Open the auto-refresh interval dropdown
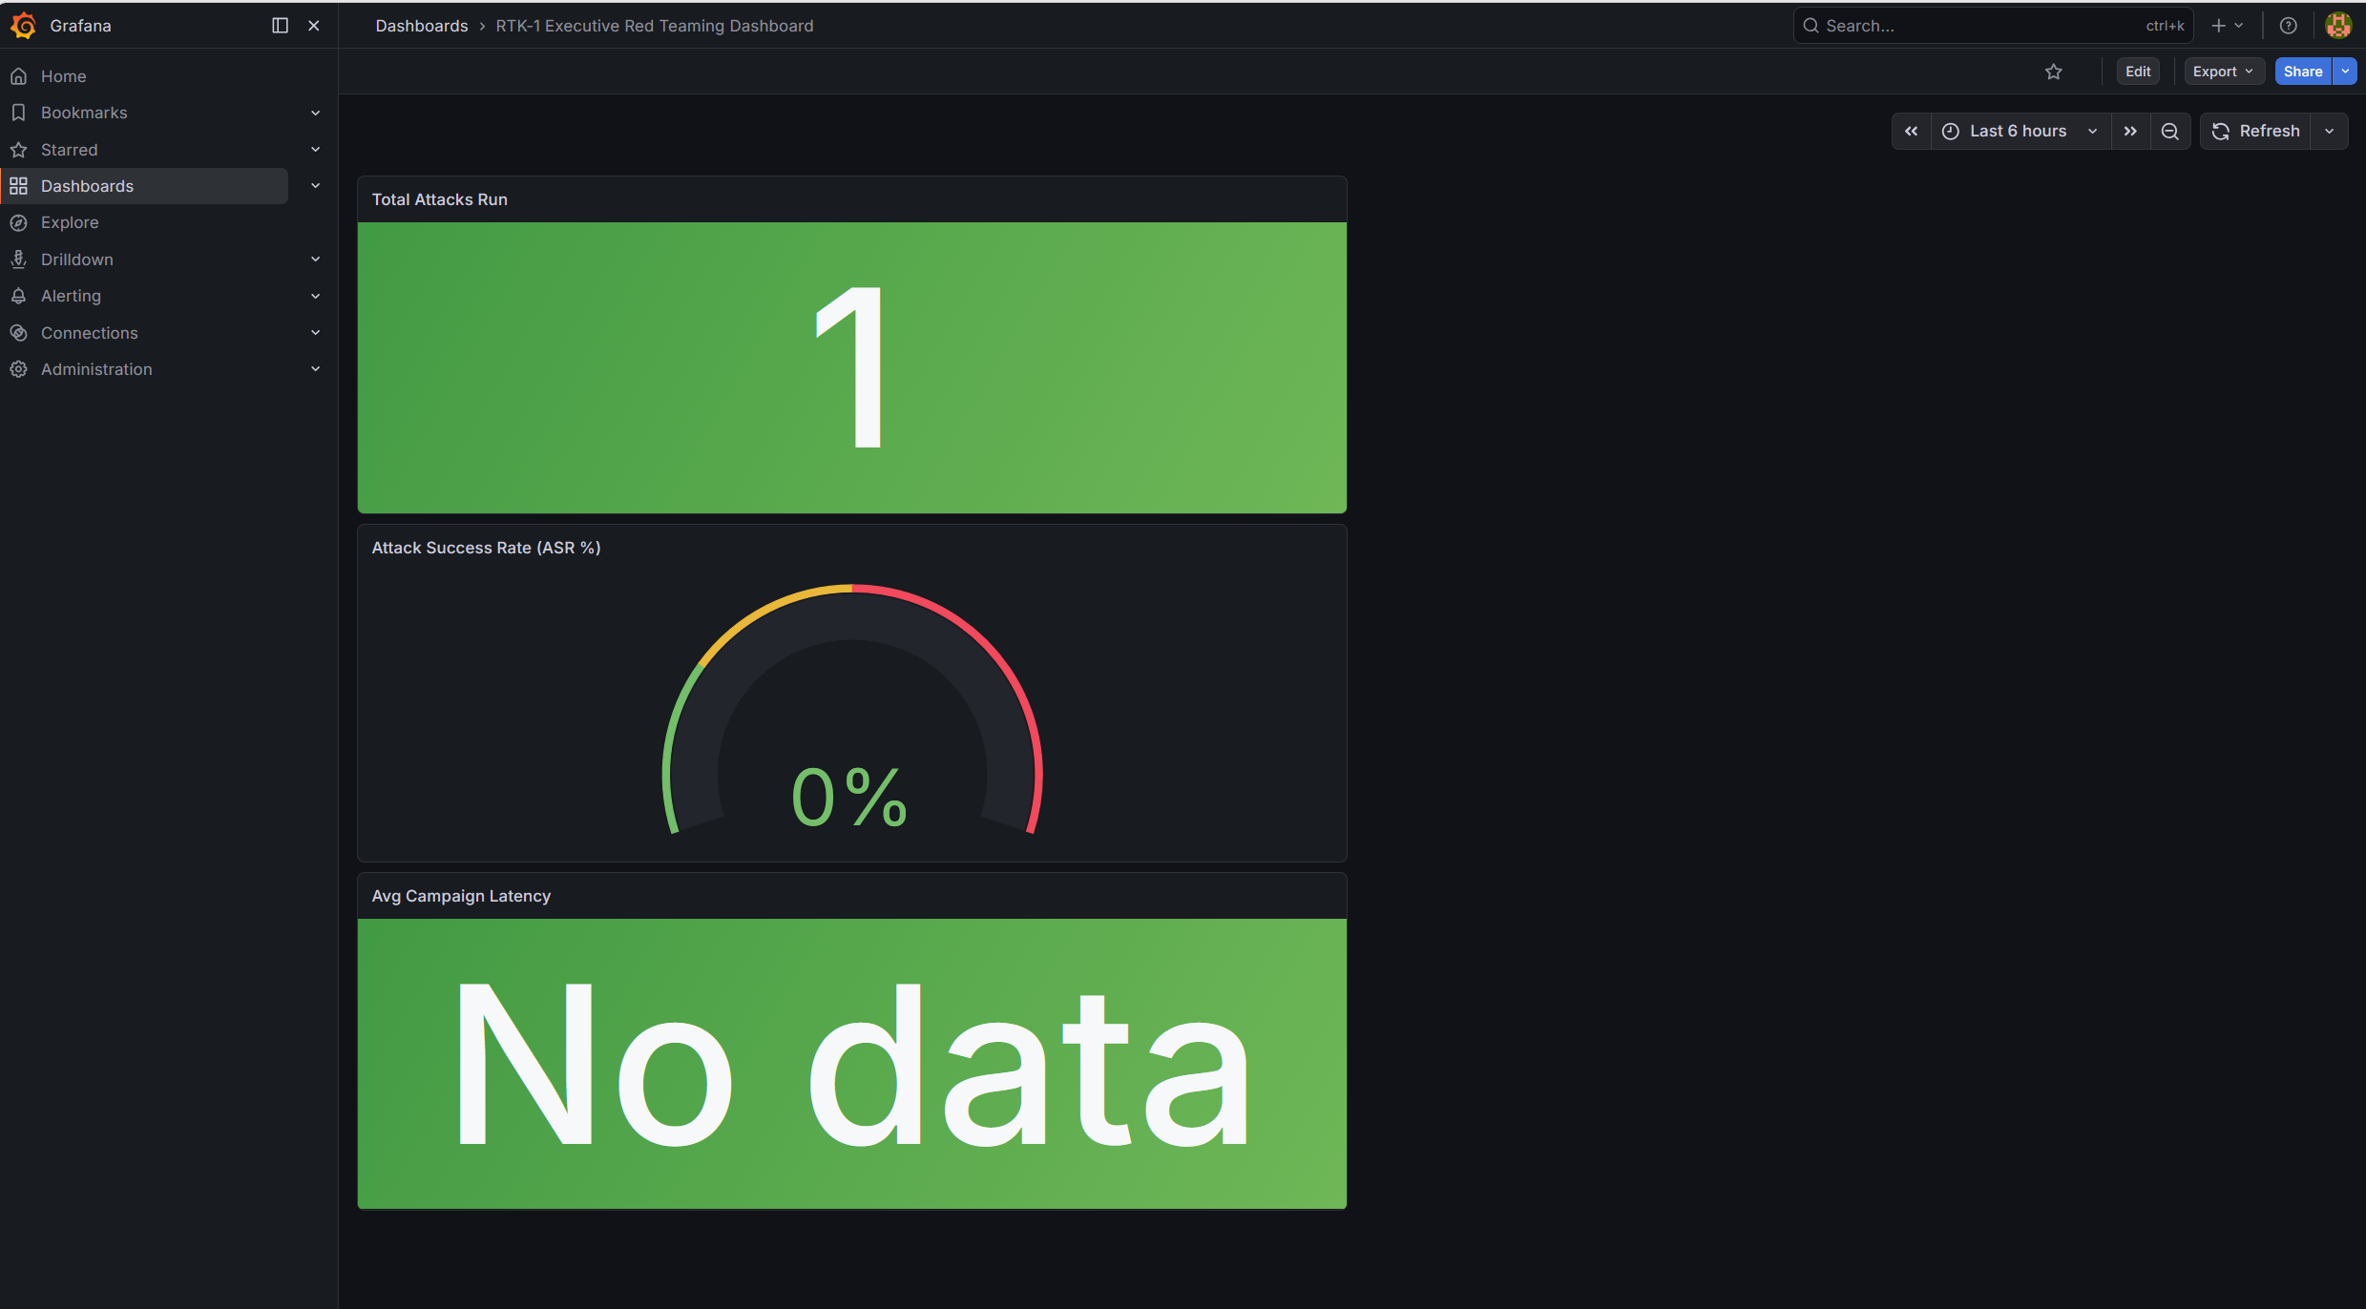2366x1309 pixels. tap(2329, 131)
